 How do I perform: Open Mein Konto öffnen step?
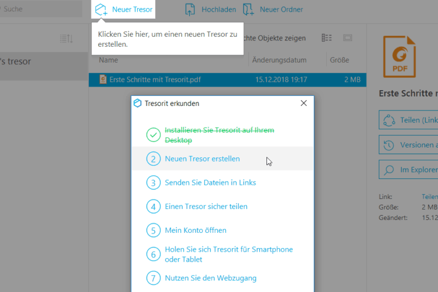[x=196, y=231]
